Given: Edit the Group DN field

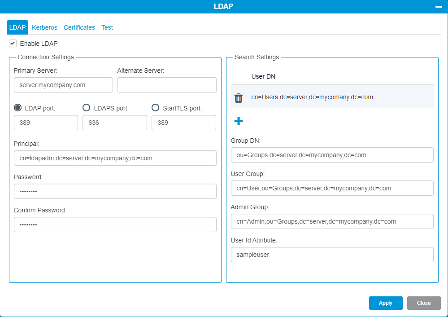Looking at the screenshot, I should [x=332, y=155].
